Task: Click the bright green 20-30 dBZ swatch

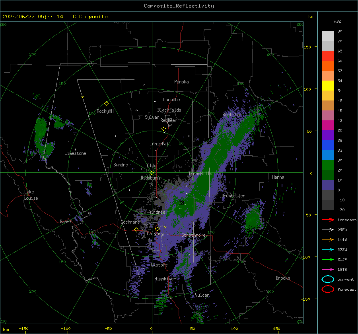Action: (328, 165)
